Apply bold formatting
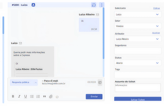Screen dimensions: 164x108 pyautogui.click(x=13, y=96)
